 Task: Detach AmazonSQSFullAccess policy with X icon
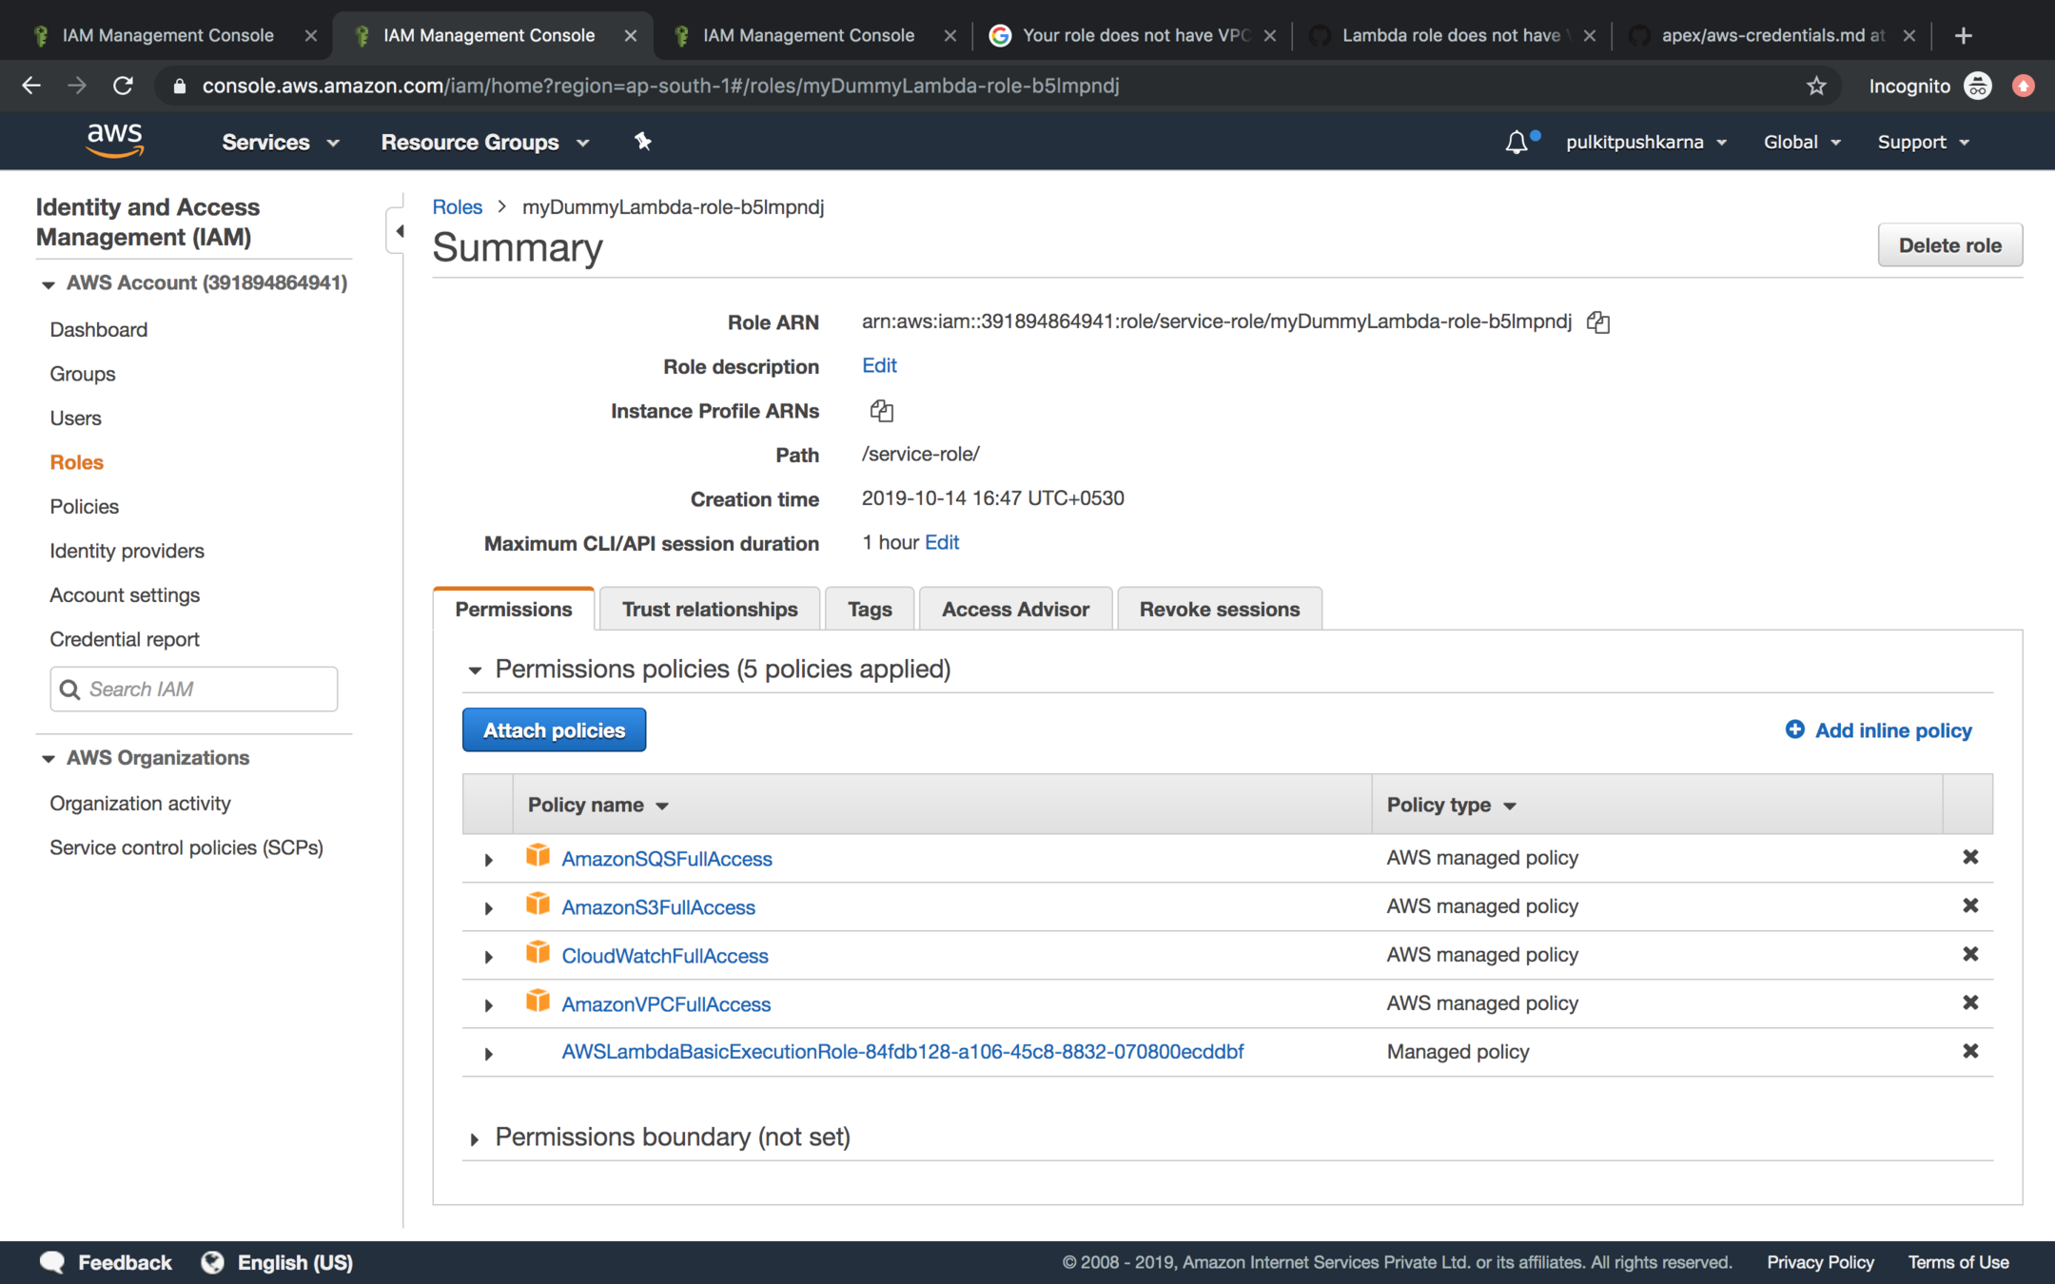click(x=1969, y=857)
